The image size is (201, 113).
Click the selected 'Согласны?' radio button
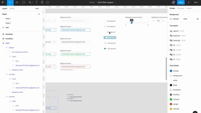105,38
